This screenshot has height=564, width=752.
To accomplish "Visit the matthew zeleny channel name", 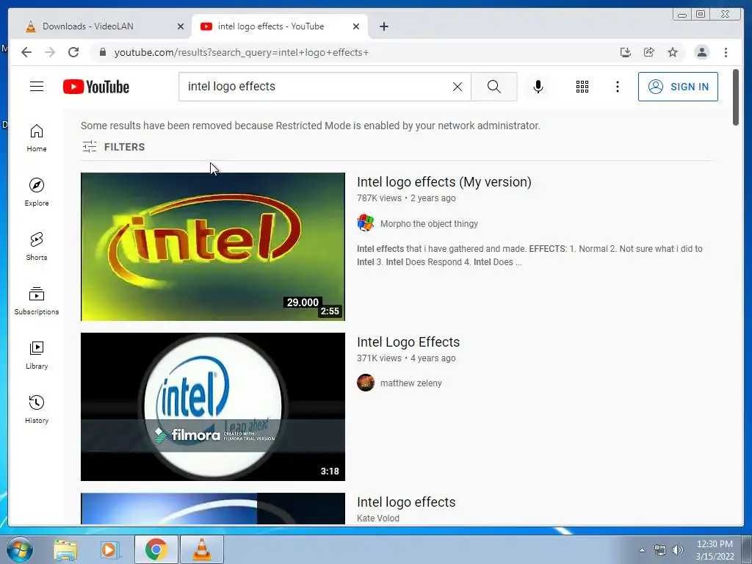I will [x=411, y=383].
